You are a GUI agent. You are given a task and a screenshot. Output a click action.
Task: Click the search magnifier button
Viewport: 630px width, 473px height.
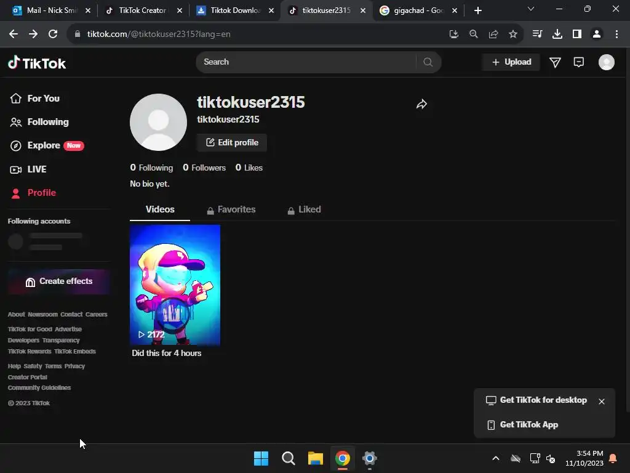(x=428, y=62)
